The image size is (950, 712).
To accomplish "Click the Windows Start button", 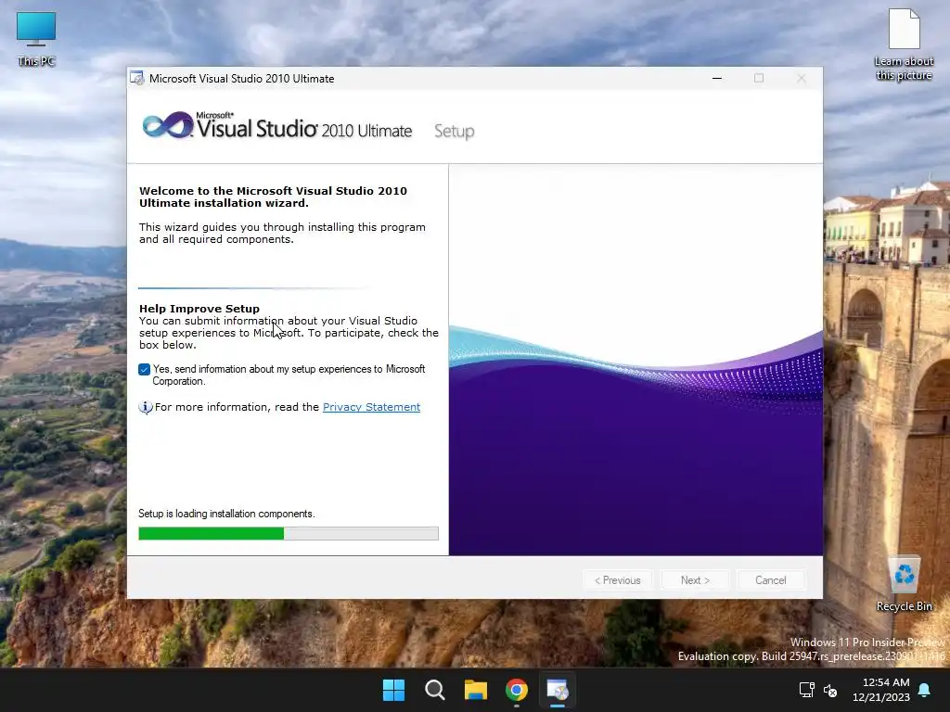I will tap(393, 690).
